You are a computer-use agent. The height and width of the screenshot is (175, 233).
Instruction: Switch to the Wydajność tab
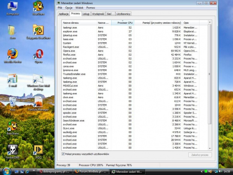pos(98,14)
